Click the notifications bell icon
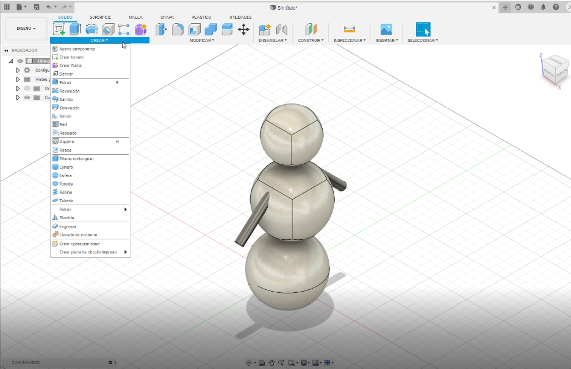Screen dimensions: 571x369 (543, 7)
